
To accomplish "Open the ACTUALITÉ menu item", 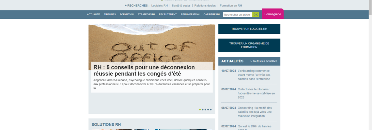I will [x=93, y=14].
